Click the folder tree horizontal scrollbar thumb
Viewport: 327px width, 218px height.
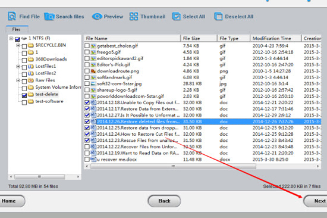click(x=39, y=177)
